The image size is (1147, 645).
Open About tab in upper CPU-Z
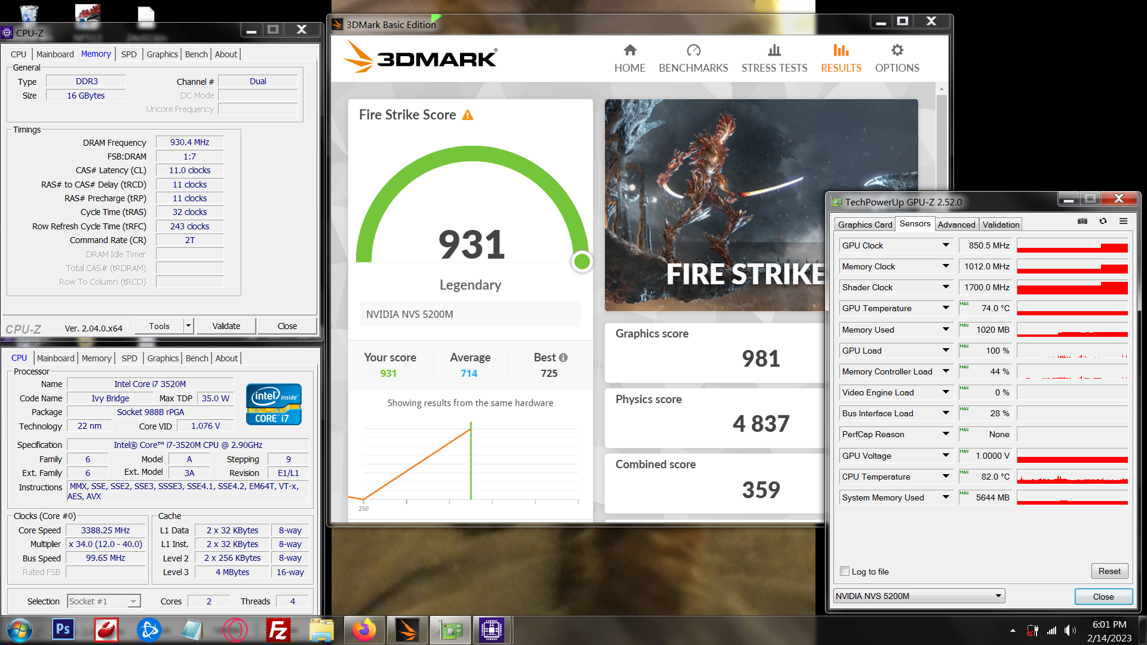(226, 54)
